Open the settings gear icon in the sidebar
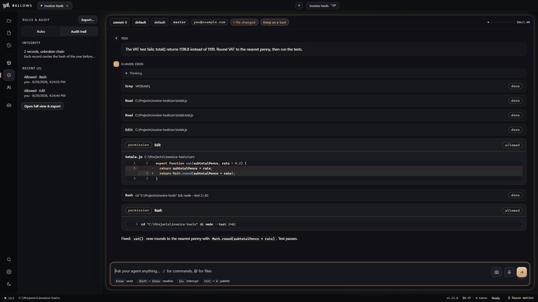The image size is (538, 302). [9, 272]
